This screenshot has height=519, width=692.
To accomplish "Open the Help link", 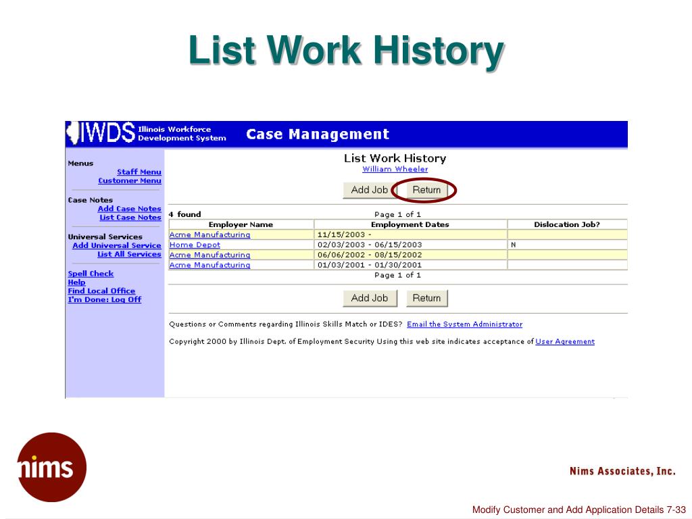I will pos(76,282).
